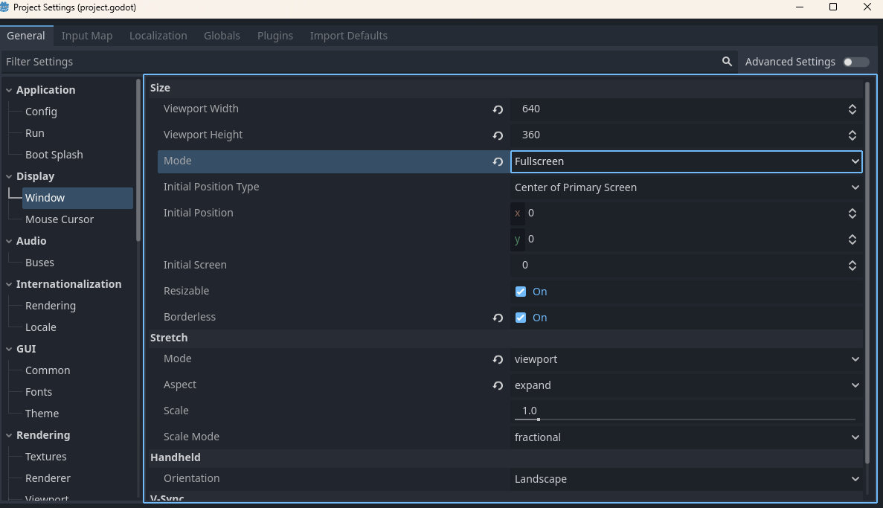The image size is (883, 508).
Task: Click the Godot icon in title bar
Action: coord(4,7)
